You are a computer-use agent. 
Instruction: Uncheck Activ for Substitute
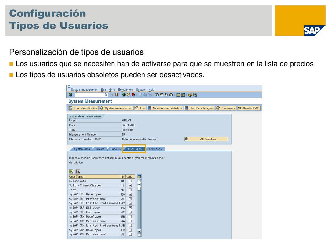tap(130, 181)
